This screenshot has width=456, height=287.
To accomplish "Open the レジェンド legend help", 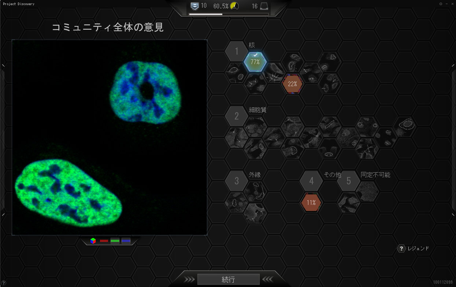I will [x=418, y=249].
